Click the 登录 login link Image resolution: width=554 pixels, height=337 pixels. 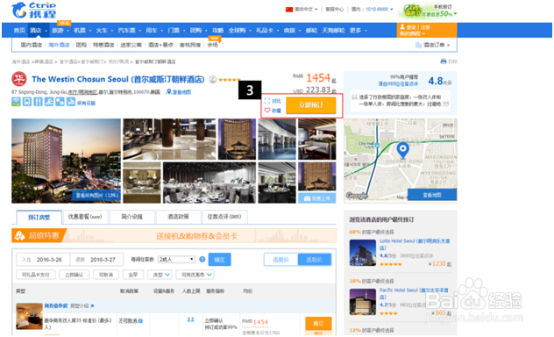point(411,27)
